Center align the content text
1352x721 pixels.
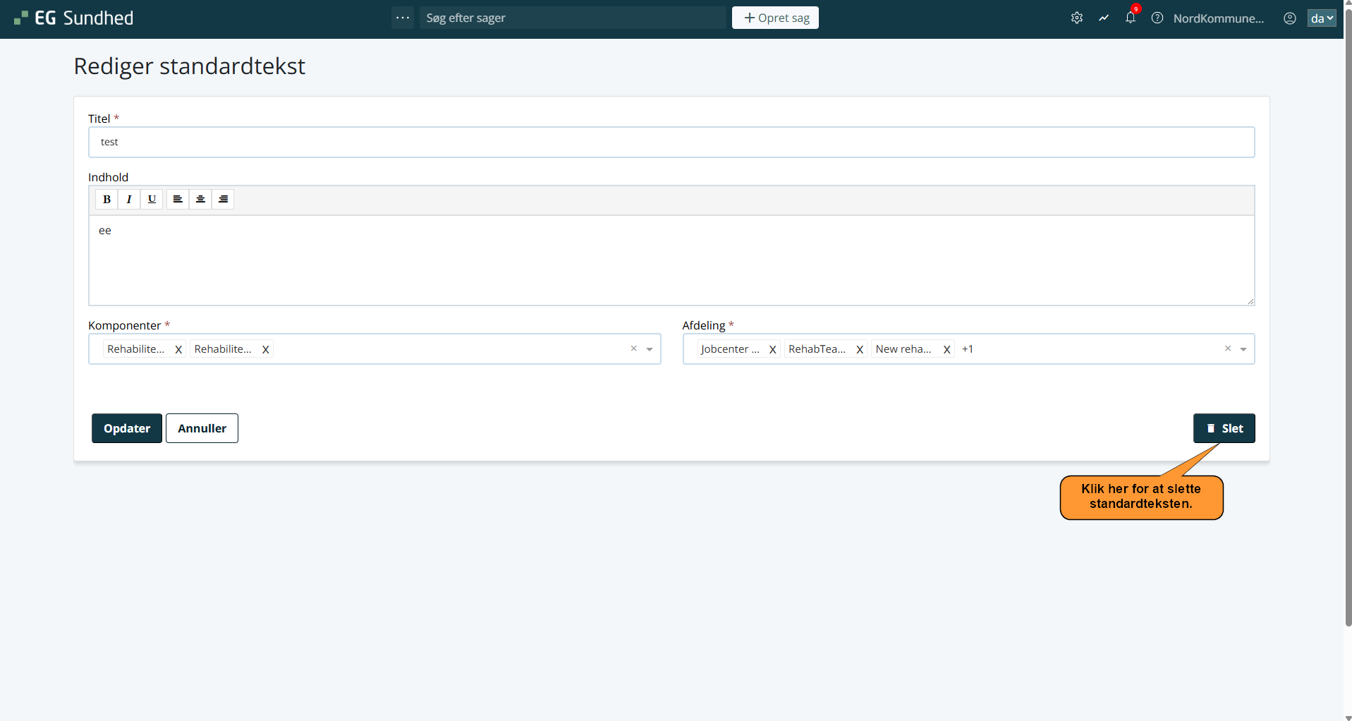tap(200, 200)
